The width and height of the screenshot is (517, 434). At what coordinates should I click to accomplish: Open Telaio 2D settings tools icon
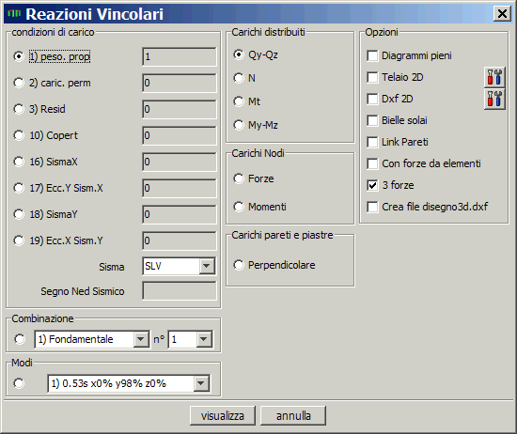coord(494,77)
